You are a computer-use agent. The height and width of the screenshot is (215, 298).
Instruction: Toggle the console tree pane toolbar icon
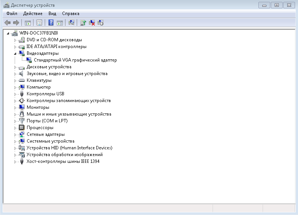click(28, 23)
